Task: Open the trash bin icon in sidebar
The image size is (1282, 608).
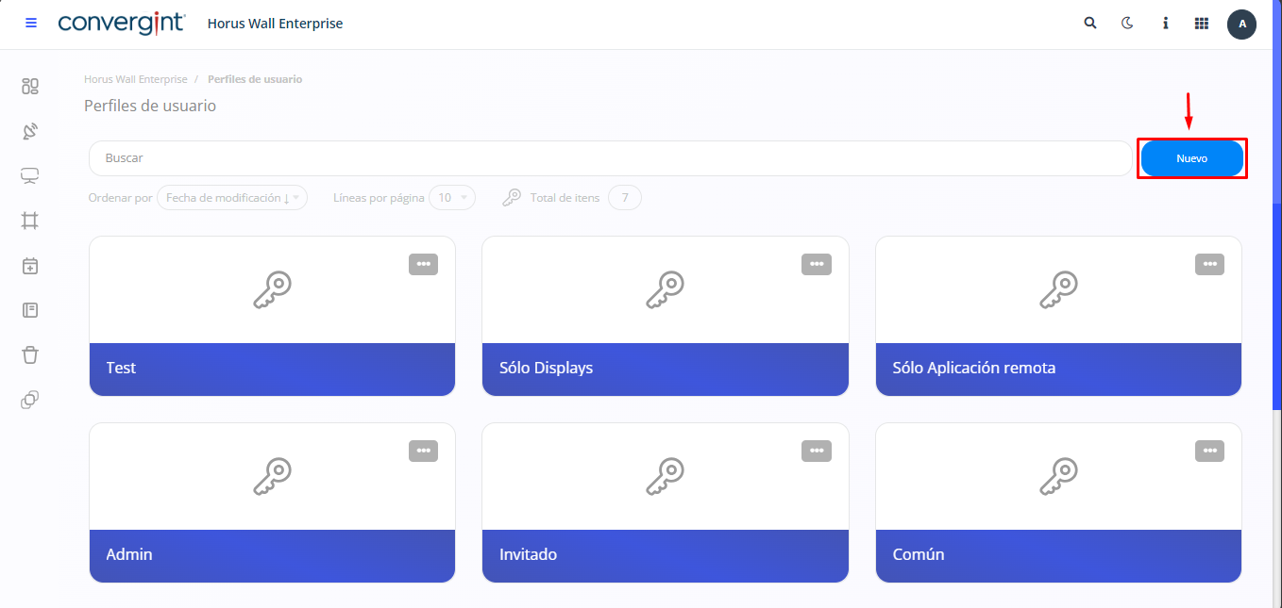Action: click(29, 354)
